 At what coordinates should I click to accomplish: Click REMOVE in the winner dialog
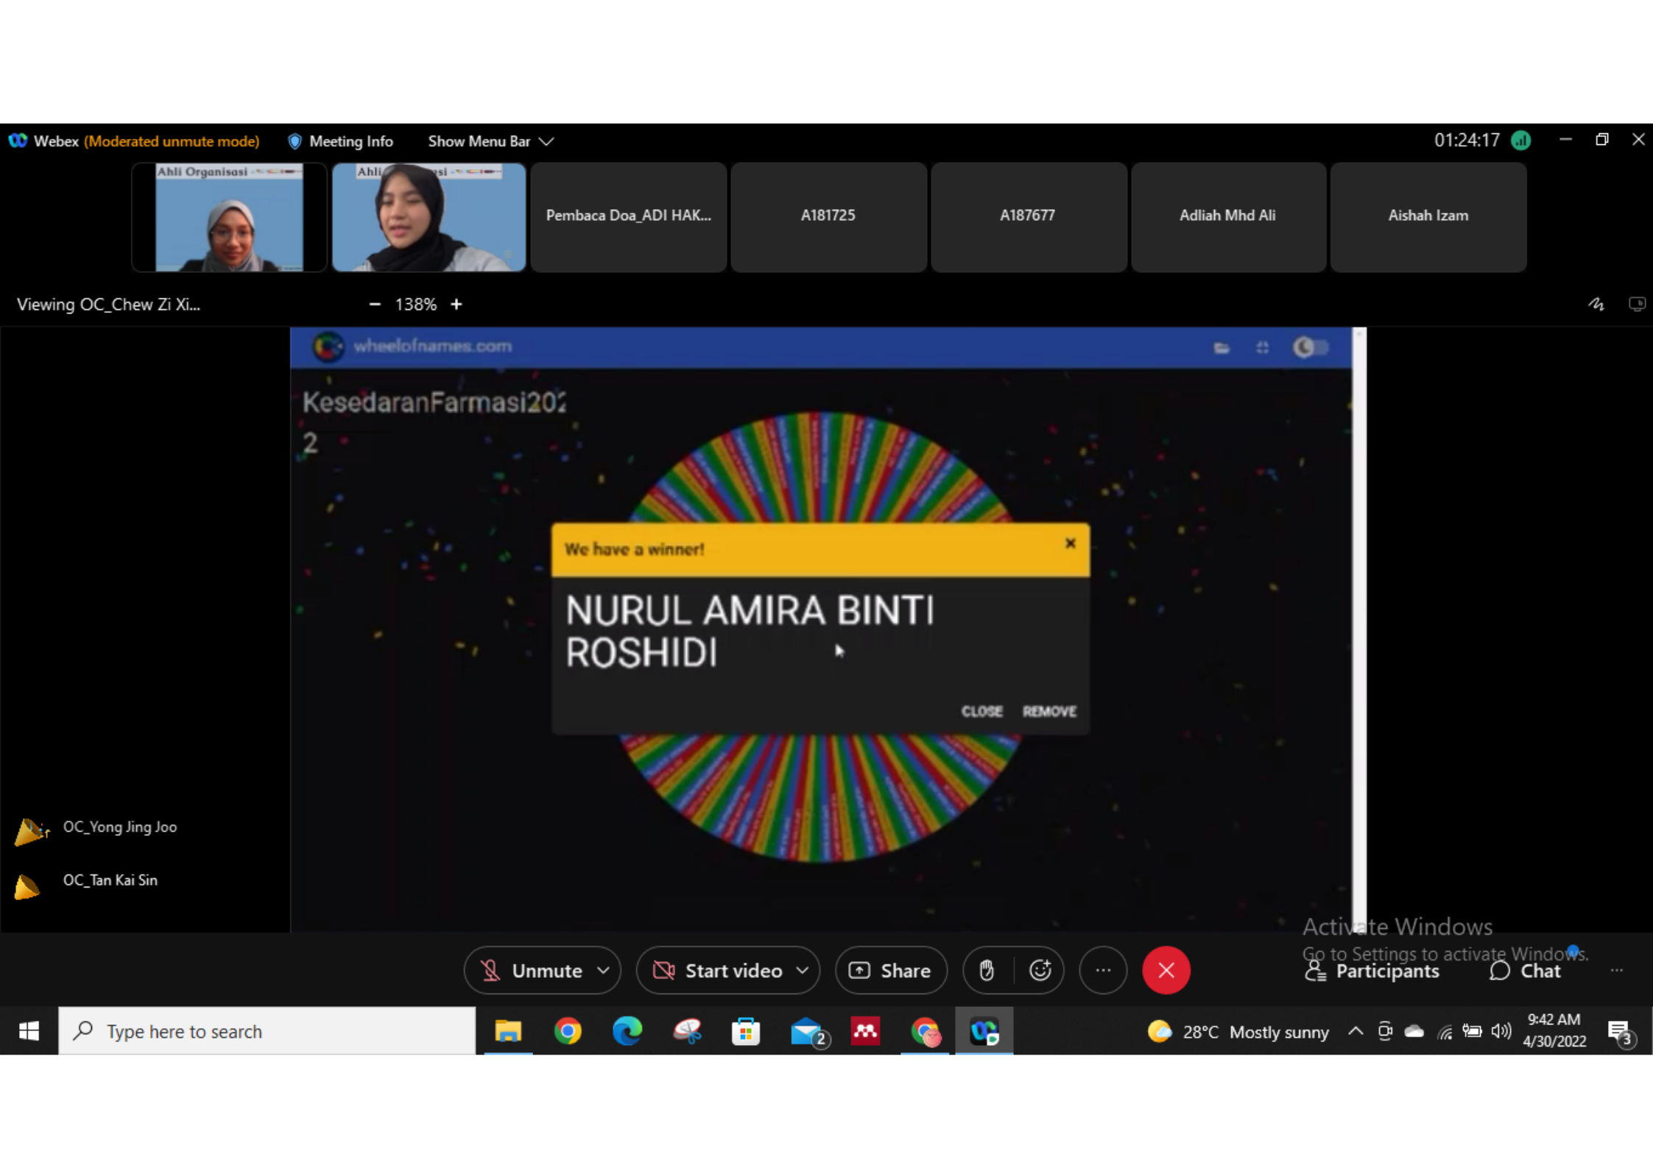(1048, 711)
